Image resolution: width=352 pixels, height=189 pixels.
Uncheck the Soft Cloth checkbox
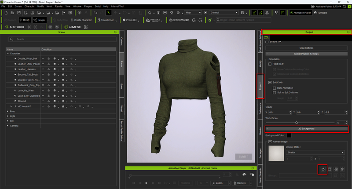[270, 83]
